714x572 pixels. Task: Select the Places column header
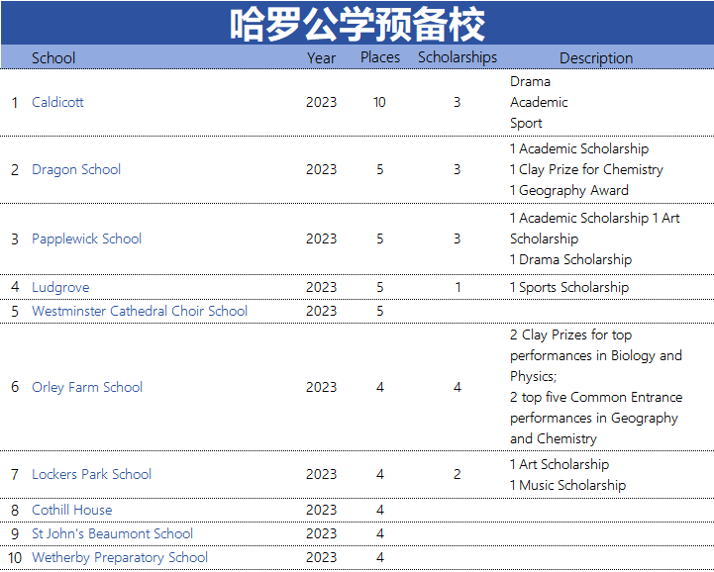tap(380, 57)
